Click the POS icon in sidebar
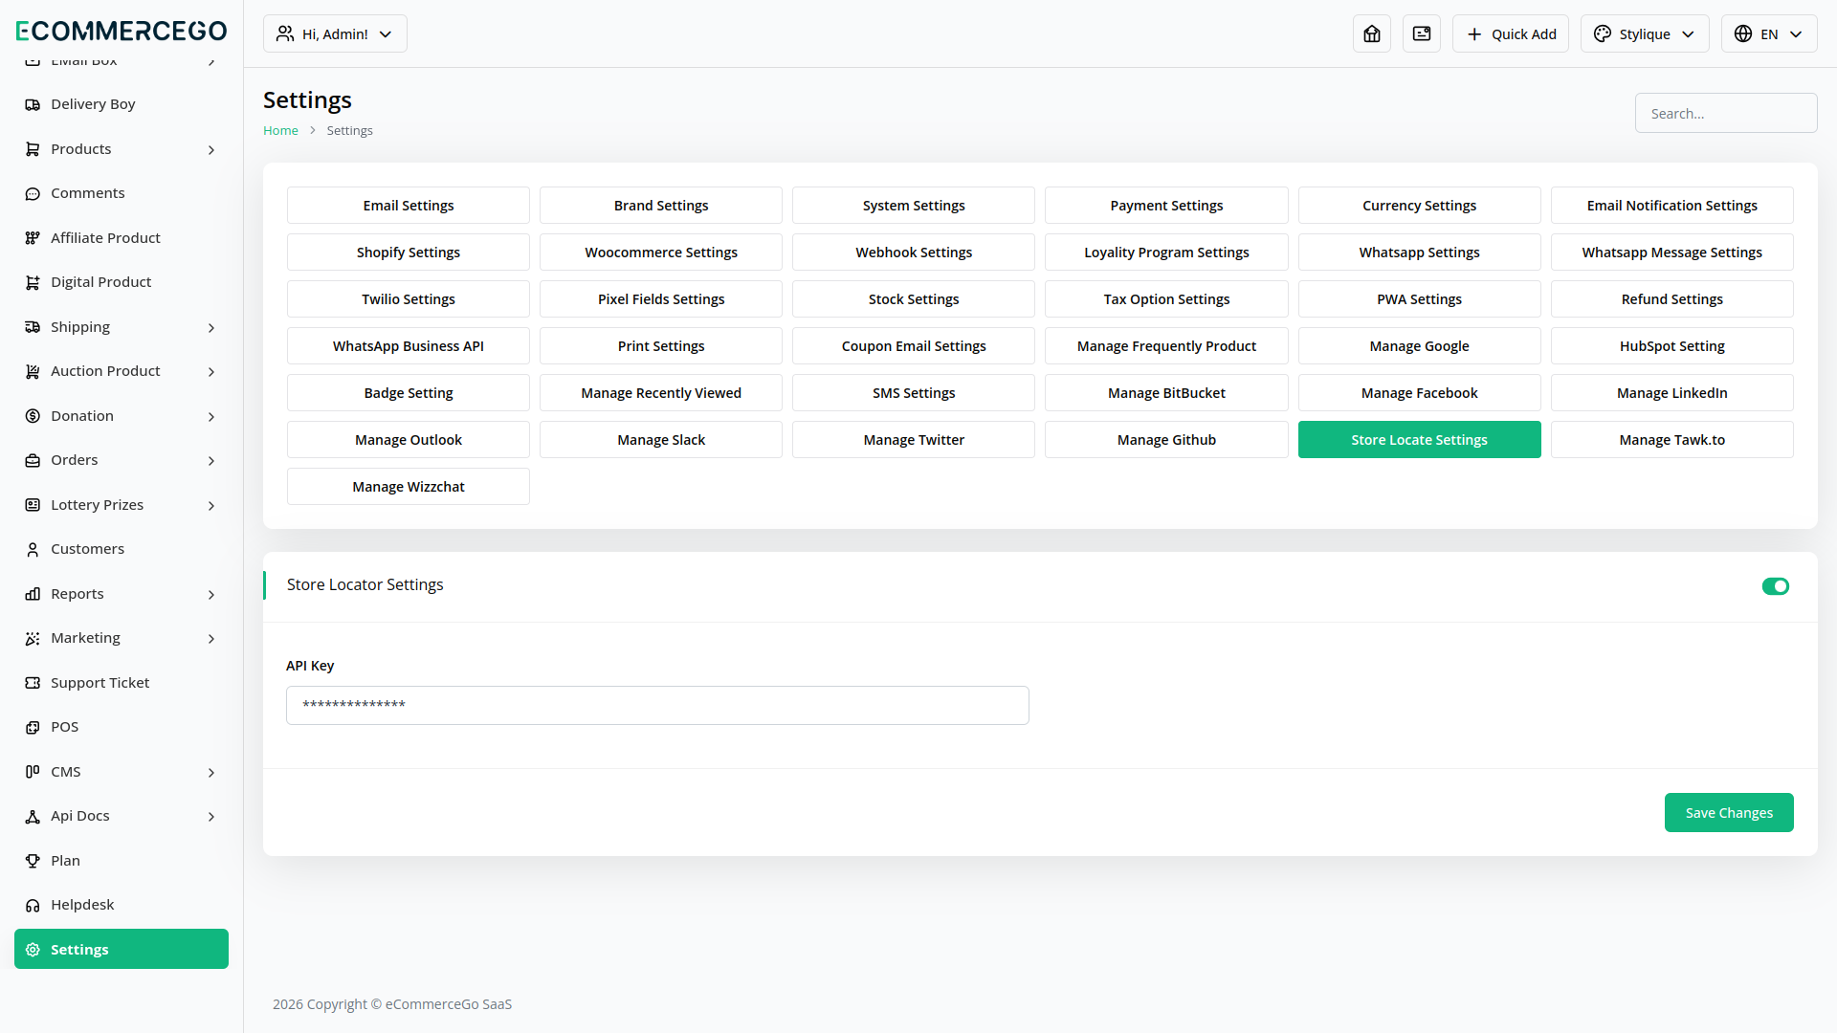 point(33,727)
